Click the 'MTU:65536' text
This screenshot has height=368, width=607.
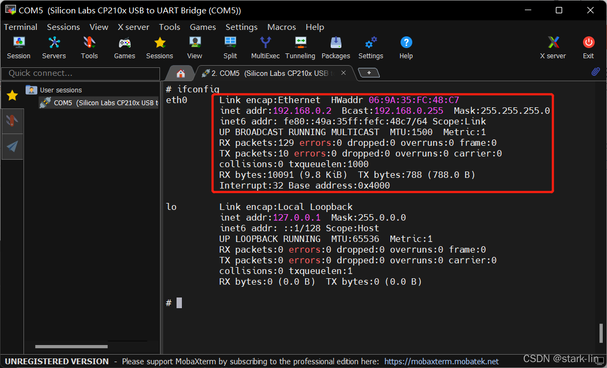[355, 239]
